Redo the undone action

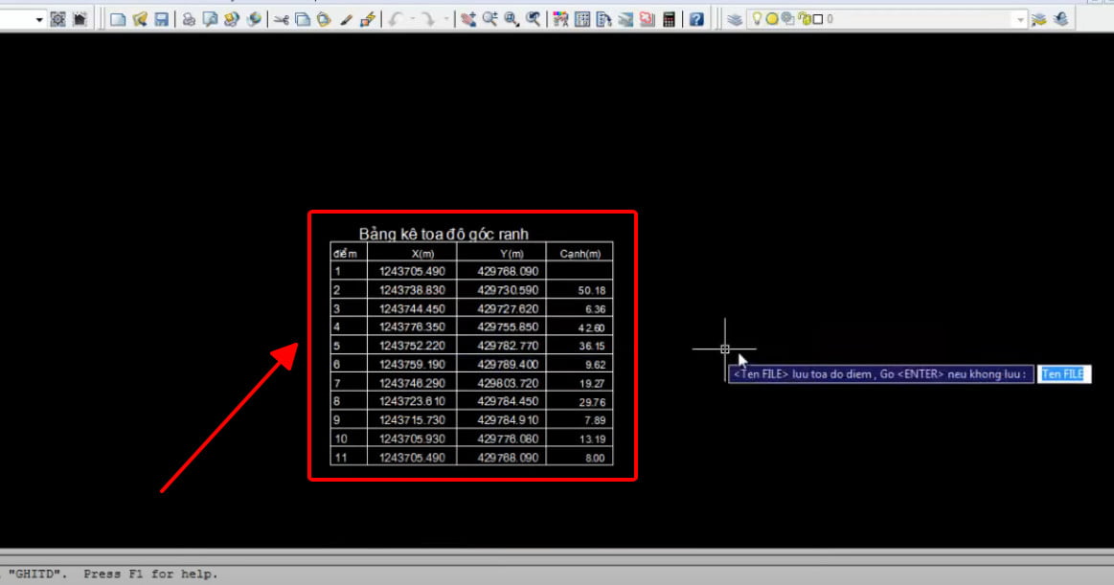tap(428, 19)
